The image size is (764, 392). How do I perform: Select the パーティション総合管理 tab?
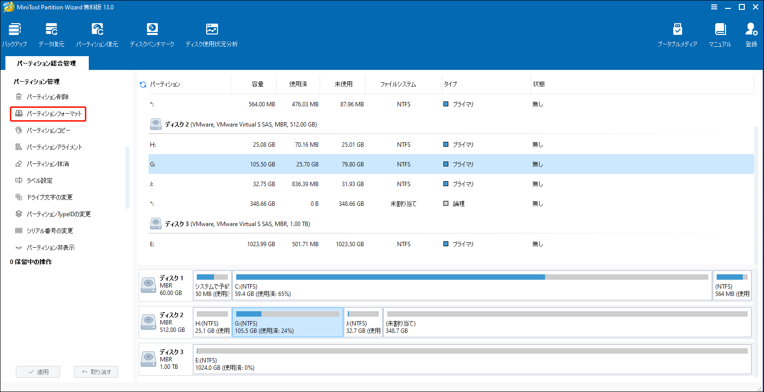[46, 64]
